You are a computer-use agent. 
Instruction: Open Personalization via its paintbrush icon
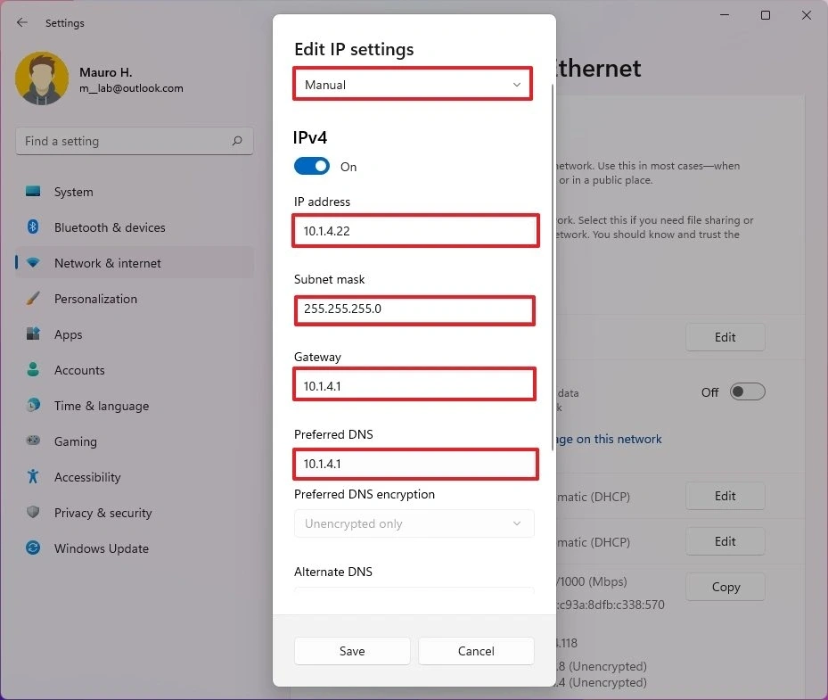pos(32,299)
